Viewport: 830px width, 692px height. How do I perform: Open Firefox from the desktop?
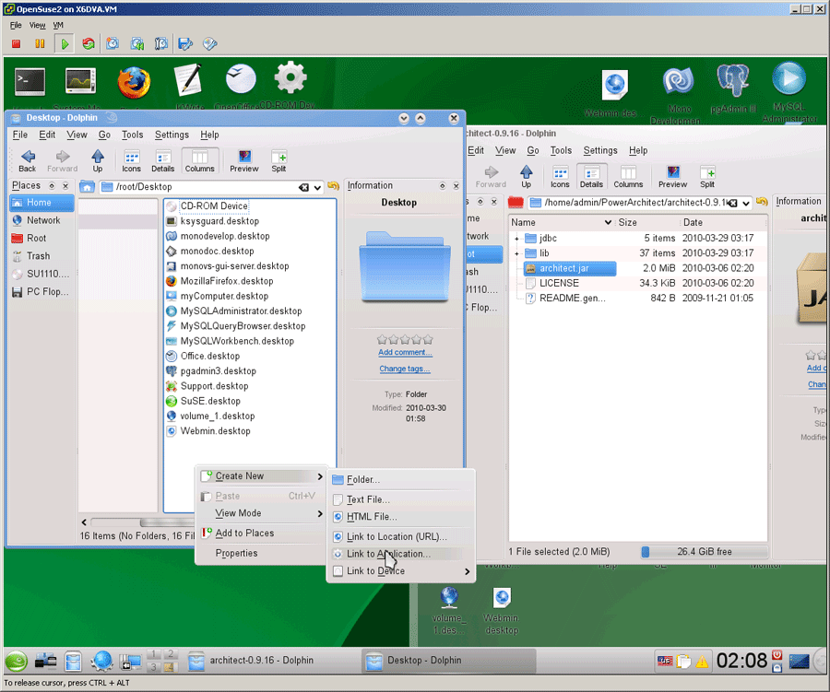(x=134, y=83)
